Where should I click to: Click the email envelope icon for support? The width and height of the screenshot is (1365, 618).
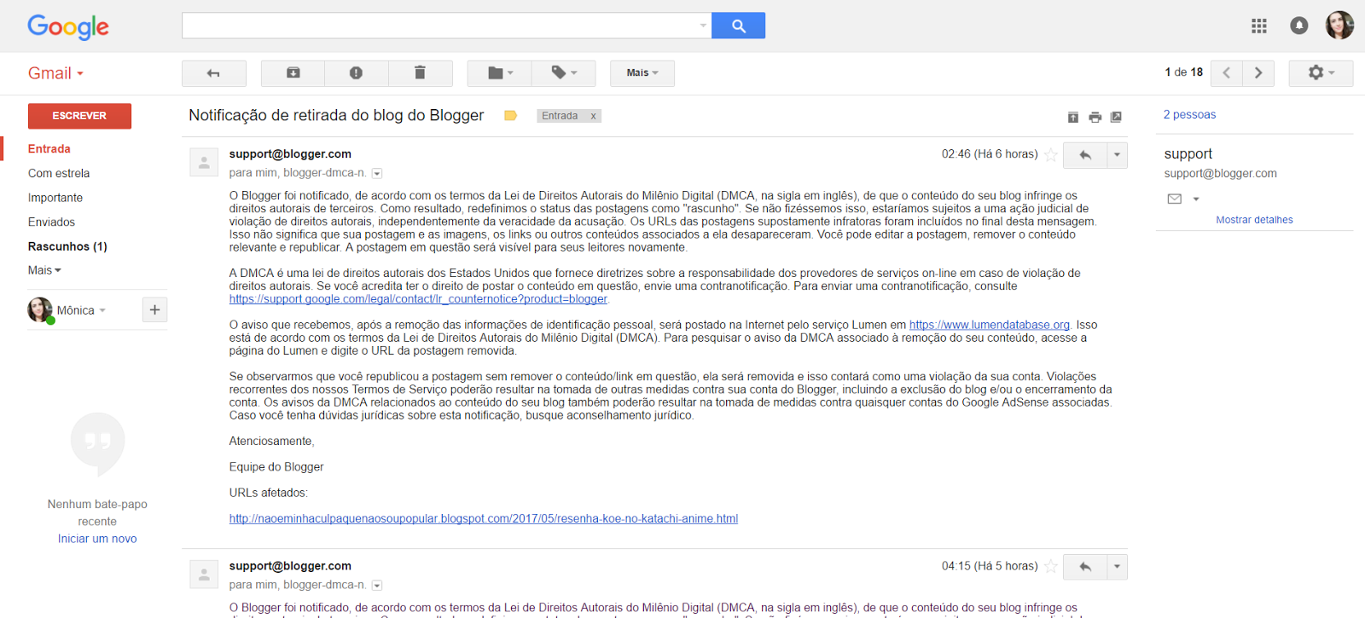pos(1175,199)
